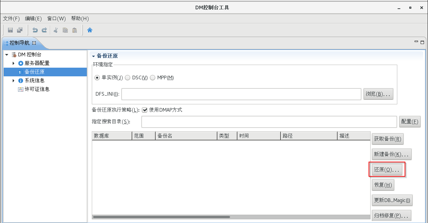Open the 窗口(W) menu
428x223 pixels.
coord(56,19)
